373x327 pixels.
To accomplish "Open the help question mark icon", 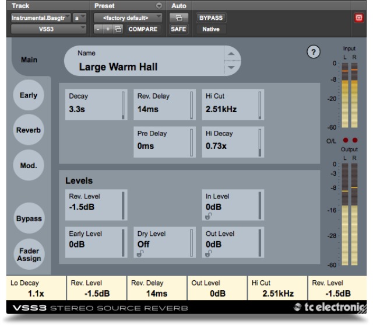I will 314,52.
